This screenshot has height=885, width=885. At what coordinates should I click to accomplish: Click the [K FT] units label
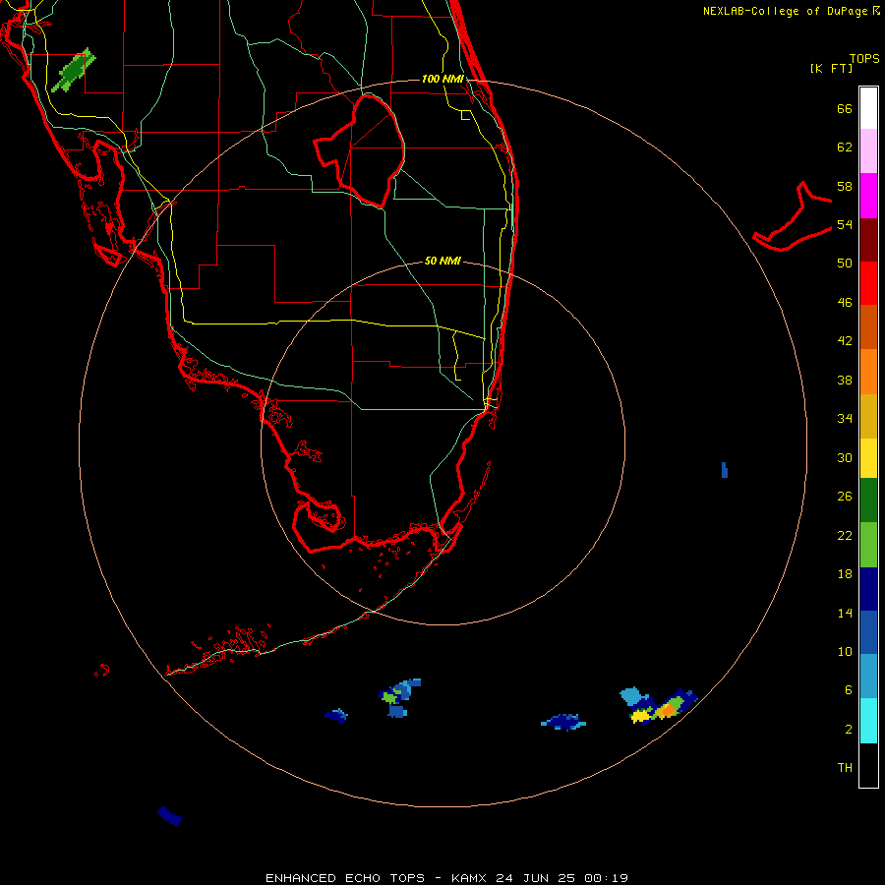(831, 68)
